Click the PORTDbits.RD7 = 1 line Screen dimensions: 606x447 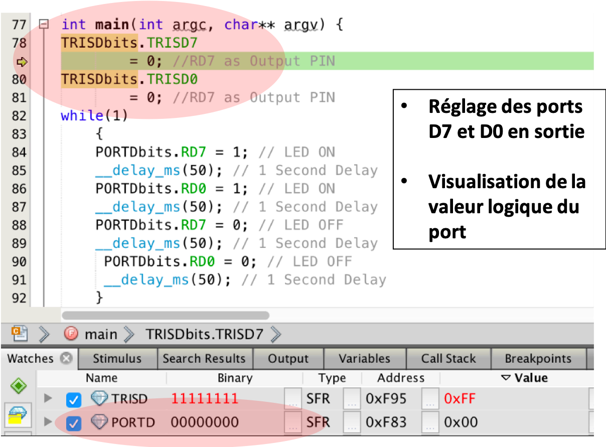pos(172,152)
